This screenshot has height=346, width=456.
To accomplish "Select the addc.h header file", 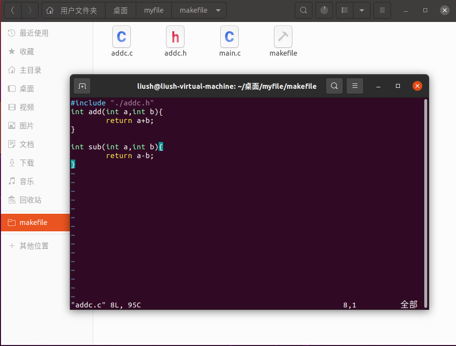I will [x=175, y=37].
